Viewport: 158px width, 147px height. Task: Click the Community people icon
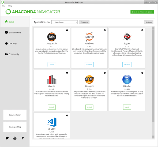coord(6,54)
